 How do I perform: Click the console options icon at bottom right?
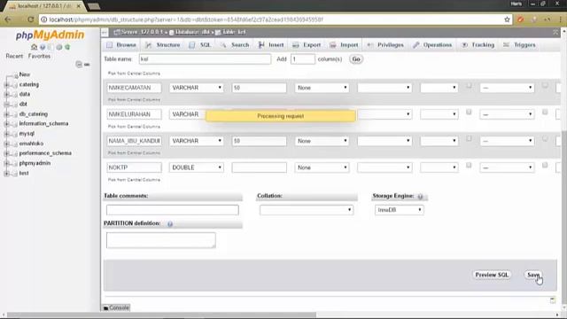click(553, 300)
